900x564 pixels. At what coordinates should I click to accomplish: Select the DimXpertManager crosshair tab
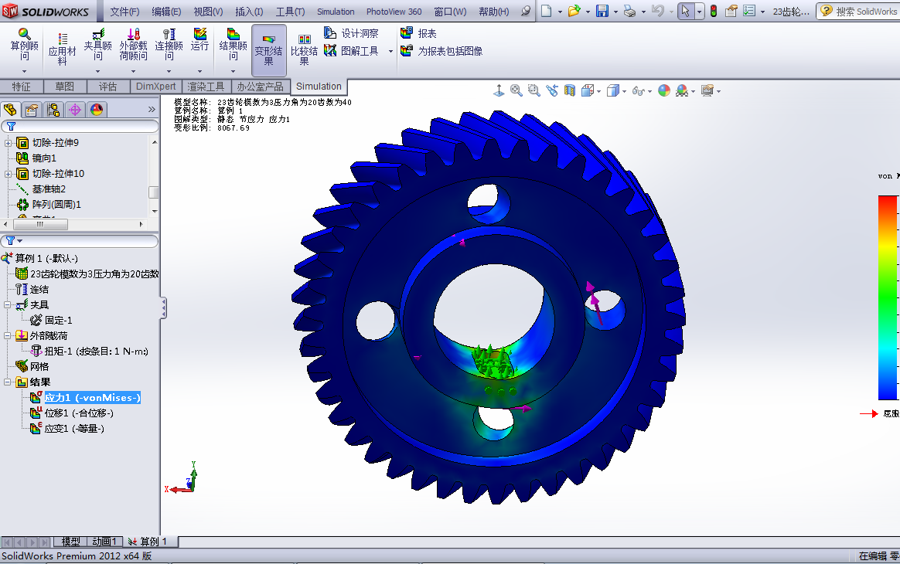point(75,110)
